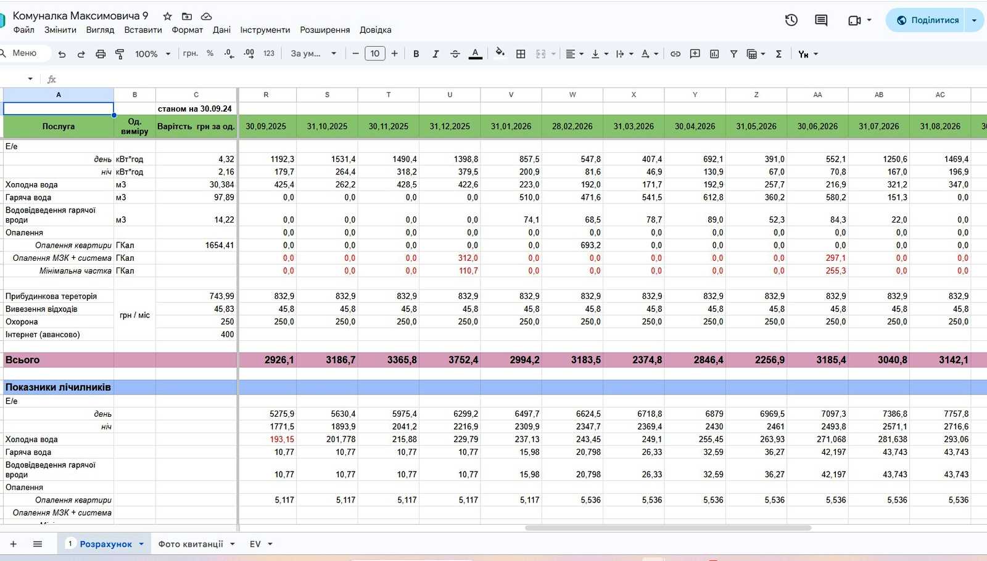Show all sheets list button
This screenshot has width=987, height=561.
38,544
